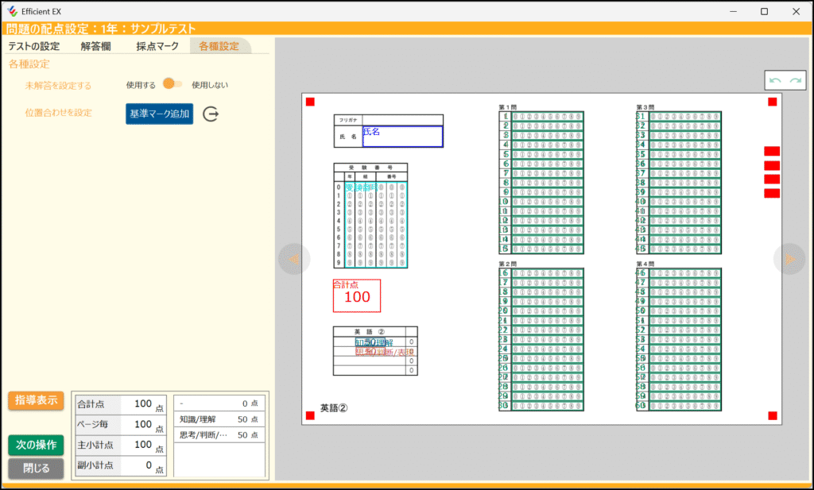Click circular arrow icon beside 基準マーク追加
Viewport: 814px width, 490px height.
click(x=211, y=114)
